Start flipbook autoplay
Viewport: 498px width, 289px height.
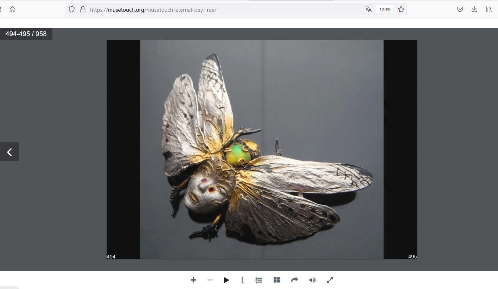coord(226,280)
